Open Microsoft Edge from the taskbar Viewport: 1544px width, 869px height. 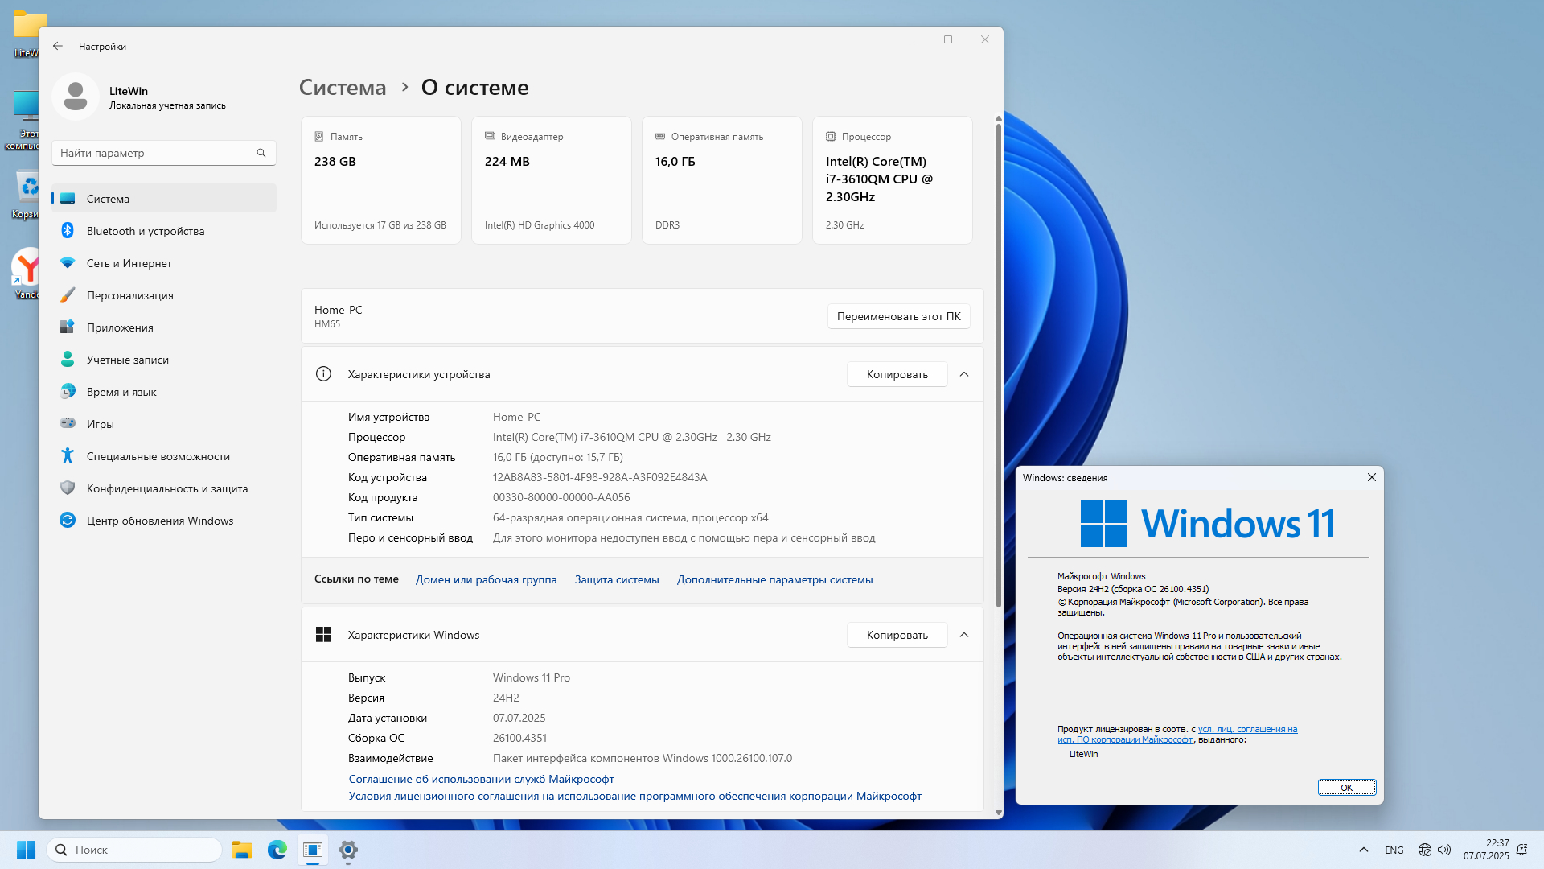(x=277, y=850)
